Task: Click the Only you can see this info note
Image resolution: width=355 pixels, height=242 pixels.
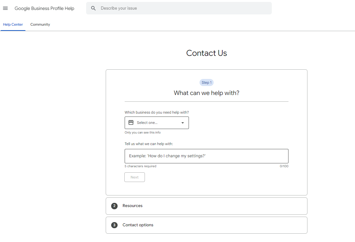Action: tap(142, 132)
